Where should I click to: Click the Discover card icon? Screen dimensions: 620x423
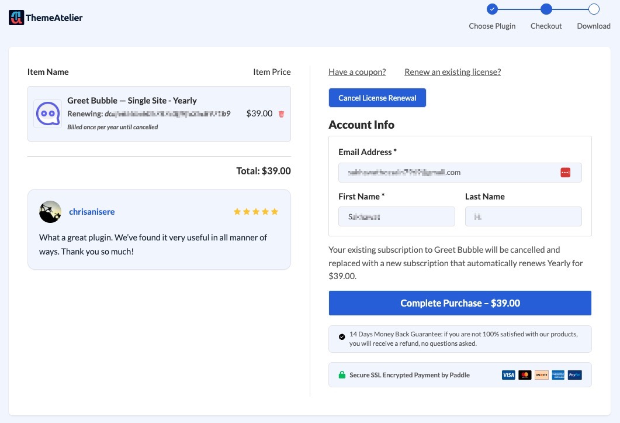coord(541,375)
